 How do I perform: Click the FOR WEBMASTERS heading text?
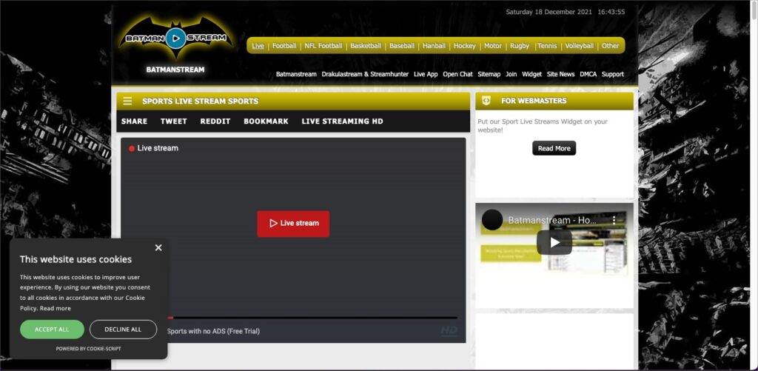pyautogui.click(x=534, y=101)
